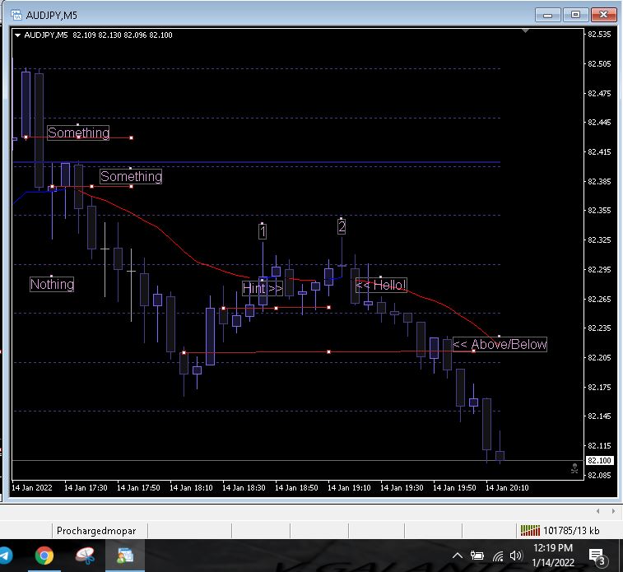This screenshot has width=623, height=572.
Task: Minimize the AUDJPY,M5 chart window
Action: (x=547, y=15)
